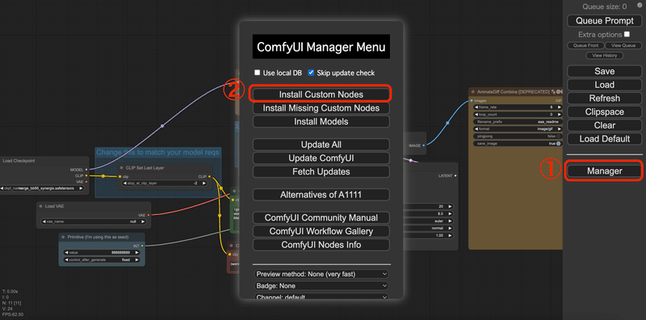Click right arrow of vae_name selector

pos(143,221)
